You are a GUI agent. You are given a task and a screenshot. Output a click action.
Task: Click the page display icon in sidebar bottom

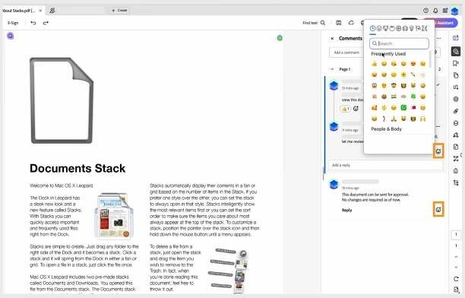[x=456, y=290]
